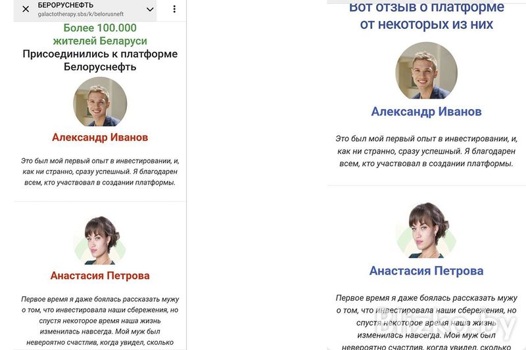Screen dimensions: 526x350
Task: Open Александр Иванов's right profile photo
Action: click(x=426, y=71)
